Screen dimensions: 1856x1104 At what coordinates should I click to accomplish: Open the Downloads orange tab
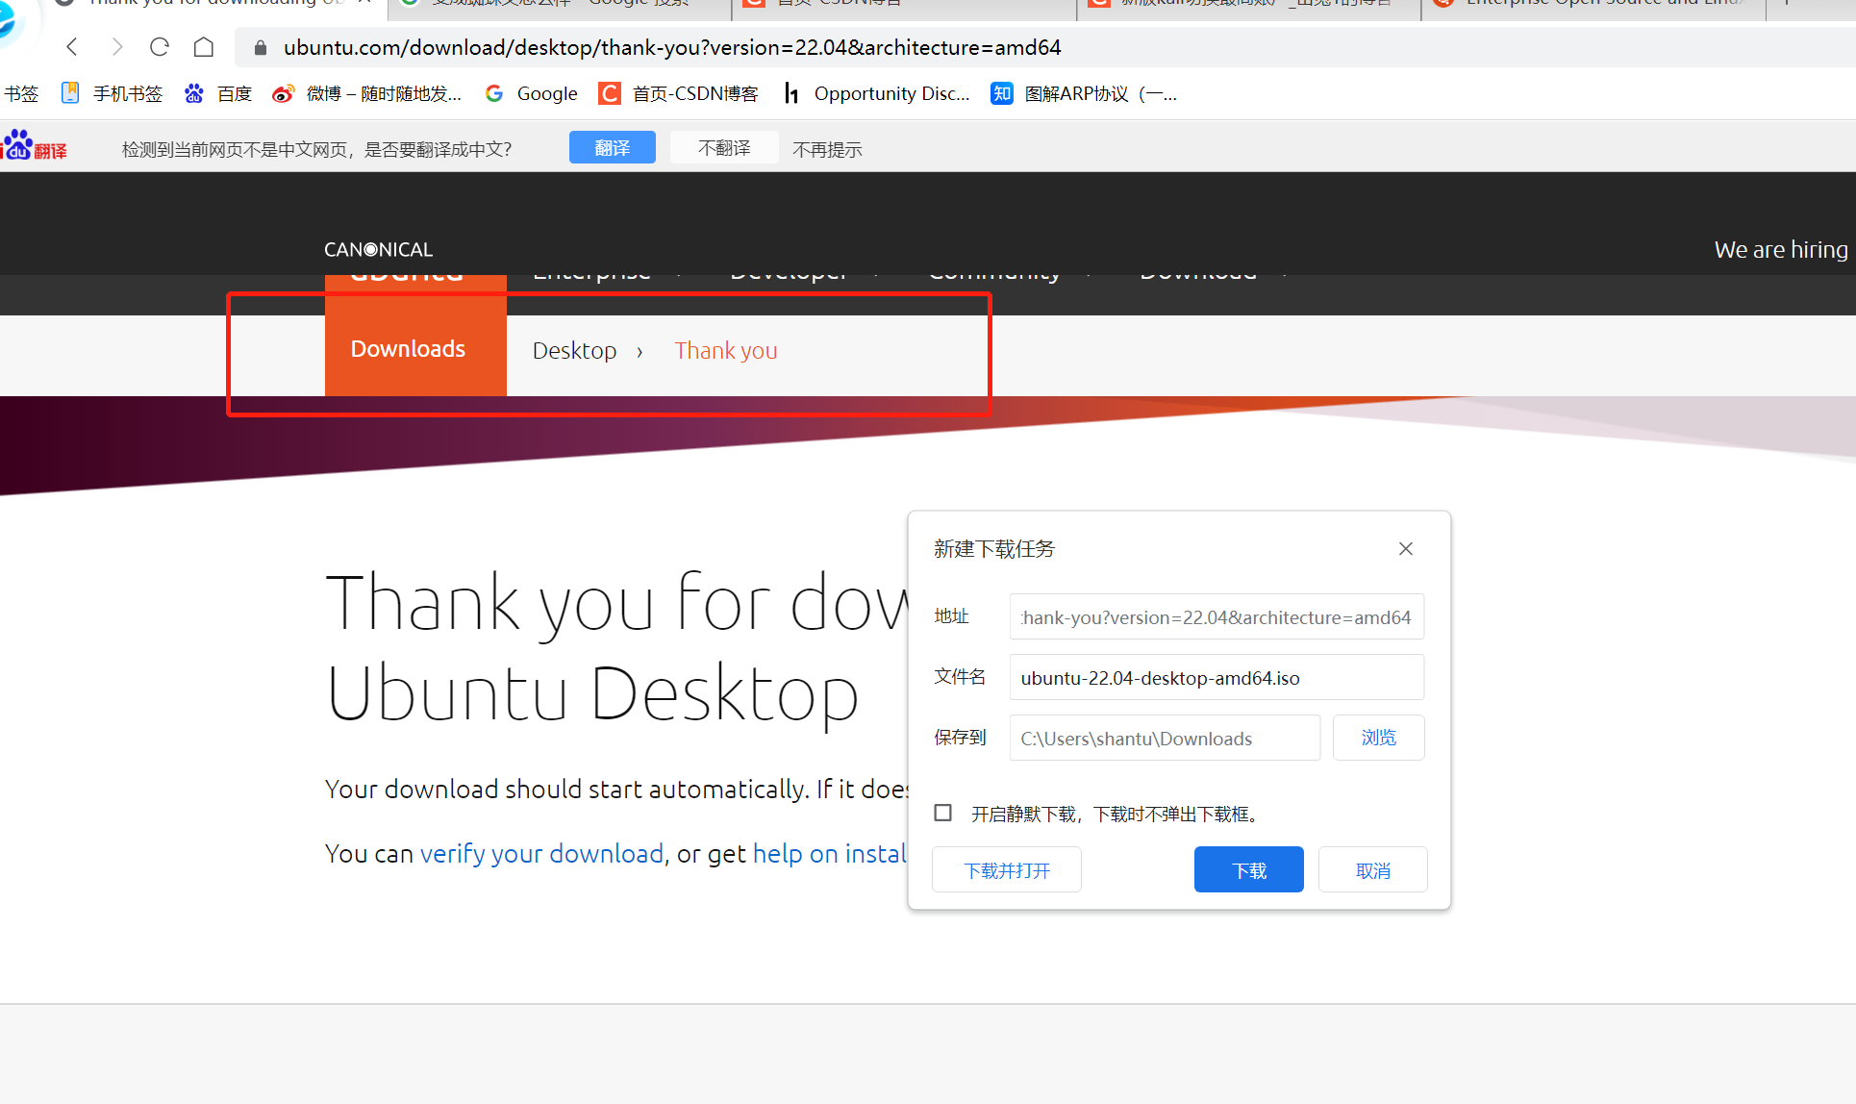point(415,349)
